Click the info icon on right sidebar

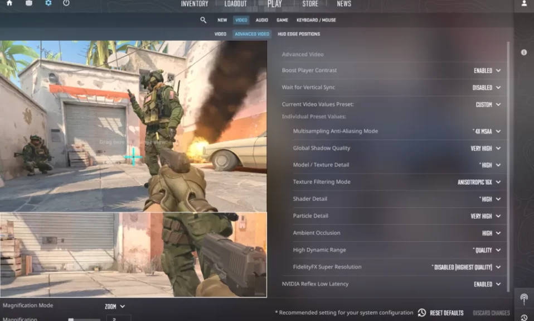(524, 52)
